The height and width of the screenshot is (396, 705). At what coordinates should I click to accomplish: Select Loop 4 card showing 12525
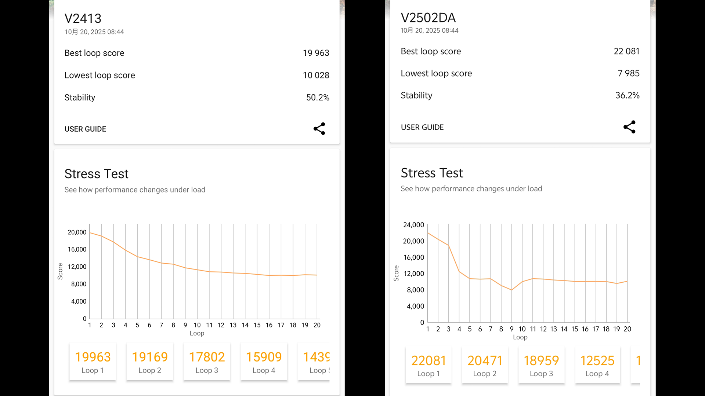click(597, 365)
